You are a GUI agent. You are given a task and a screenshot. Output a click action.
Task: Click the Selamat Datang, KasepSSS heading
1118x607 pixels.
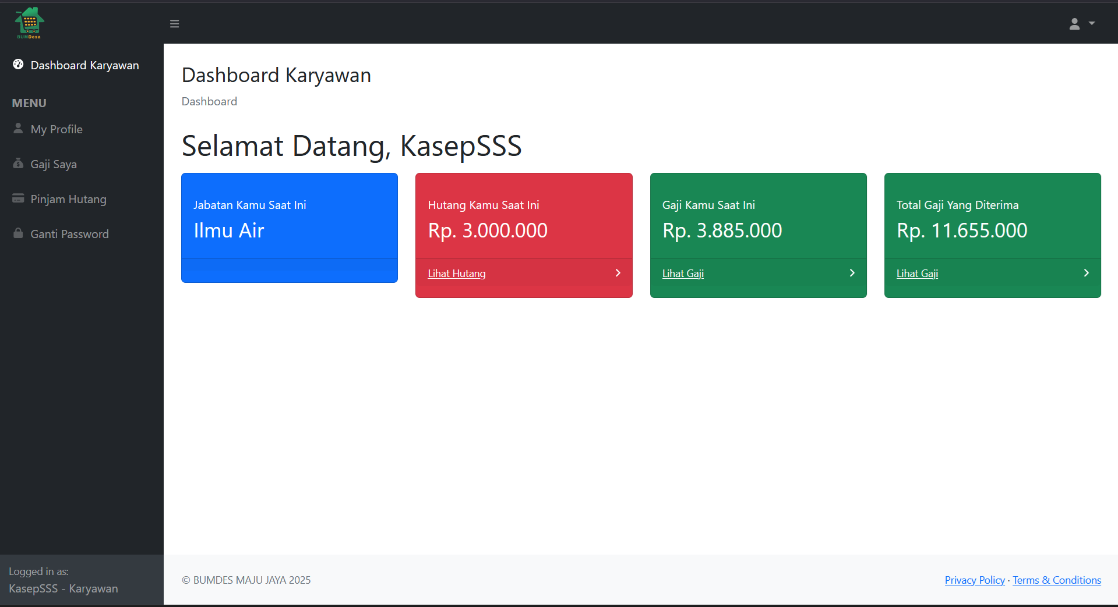click(352, 146)
